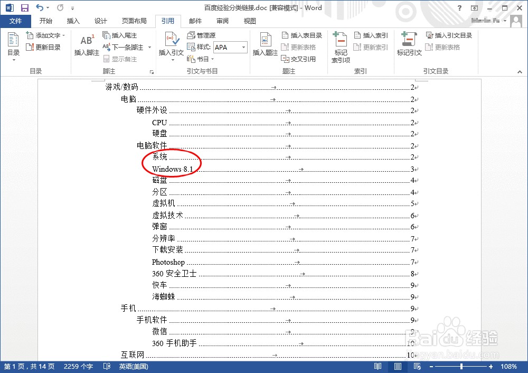This screenshot has height=373, width=528.
Task: Switch to Review (审阅) tab
Action: pyautogui.click(x=222, y=21)
